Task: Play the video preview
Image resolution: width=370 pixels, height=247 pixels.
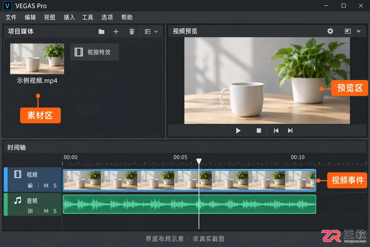Action: pyautogui.click(x=238, y=131)
